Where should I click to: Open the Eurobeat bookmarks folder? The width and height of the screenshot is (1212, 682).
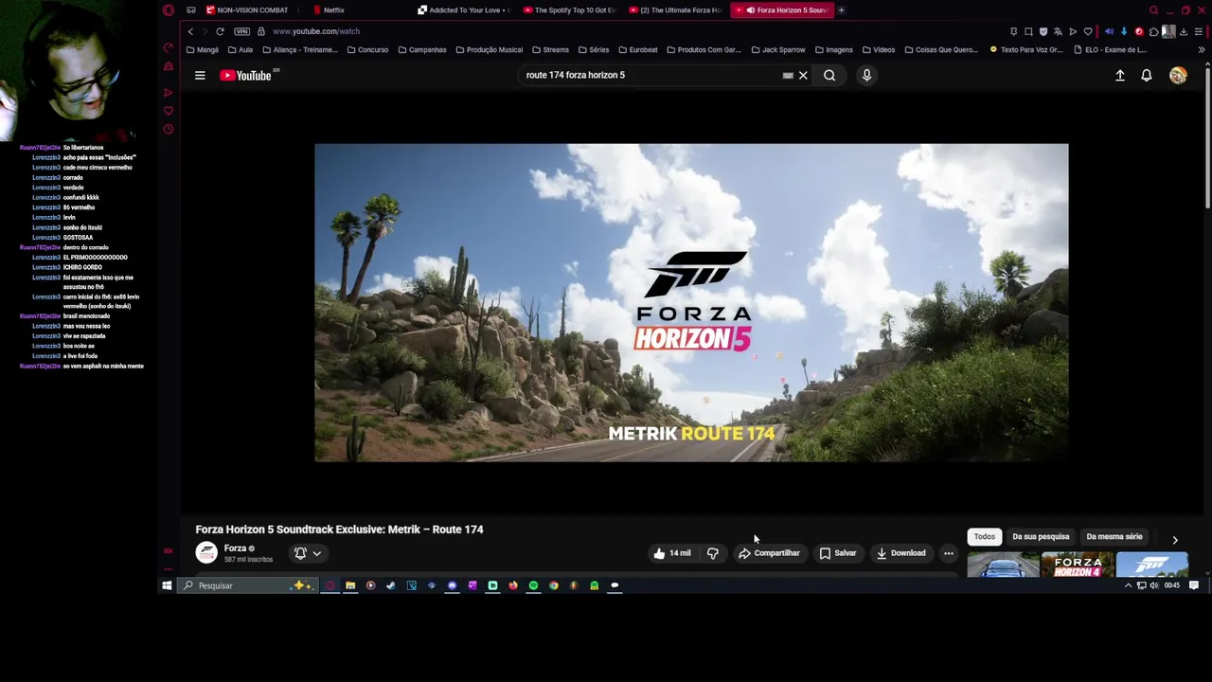(637, 49)
